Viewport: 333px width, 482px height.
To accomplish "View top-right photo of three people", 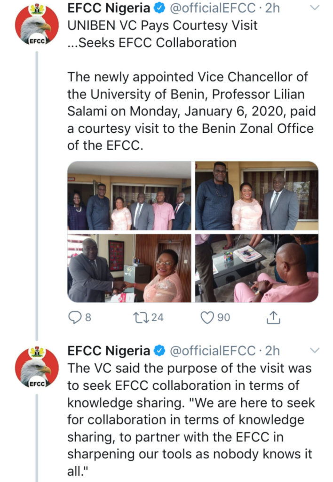I will point(257,196).
